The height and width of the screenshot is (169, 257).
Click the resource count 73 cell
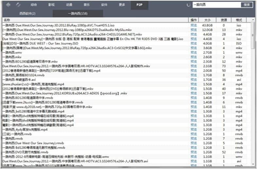224,66
